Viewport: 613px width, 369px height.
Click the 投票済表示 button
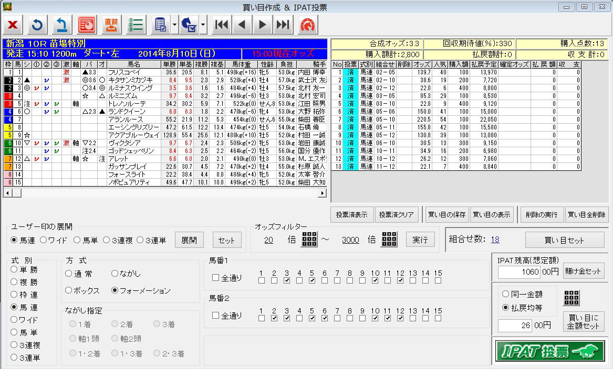tap(352, 214)
